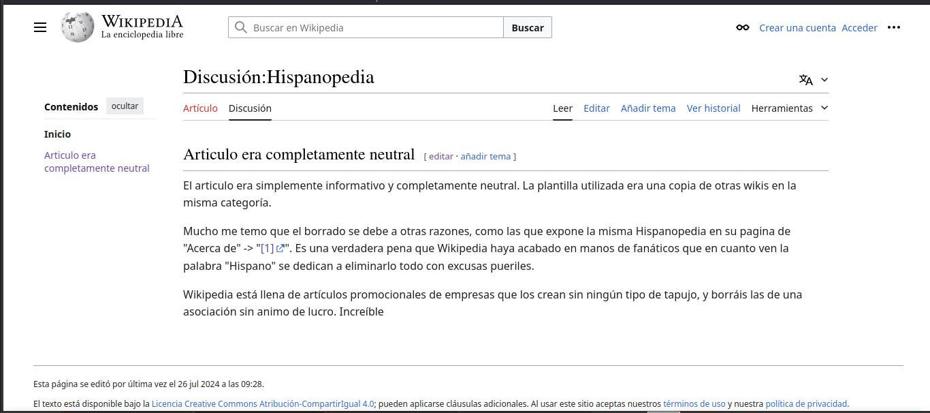Click Ver historial tab

point(713,108)
